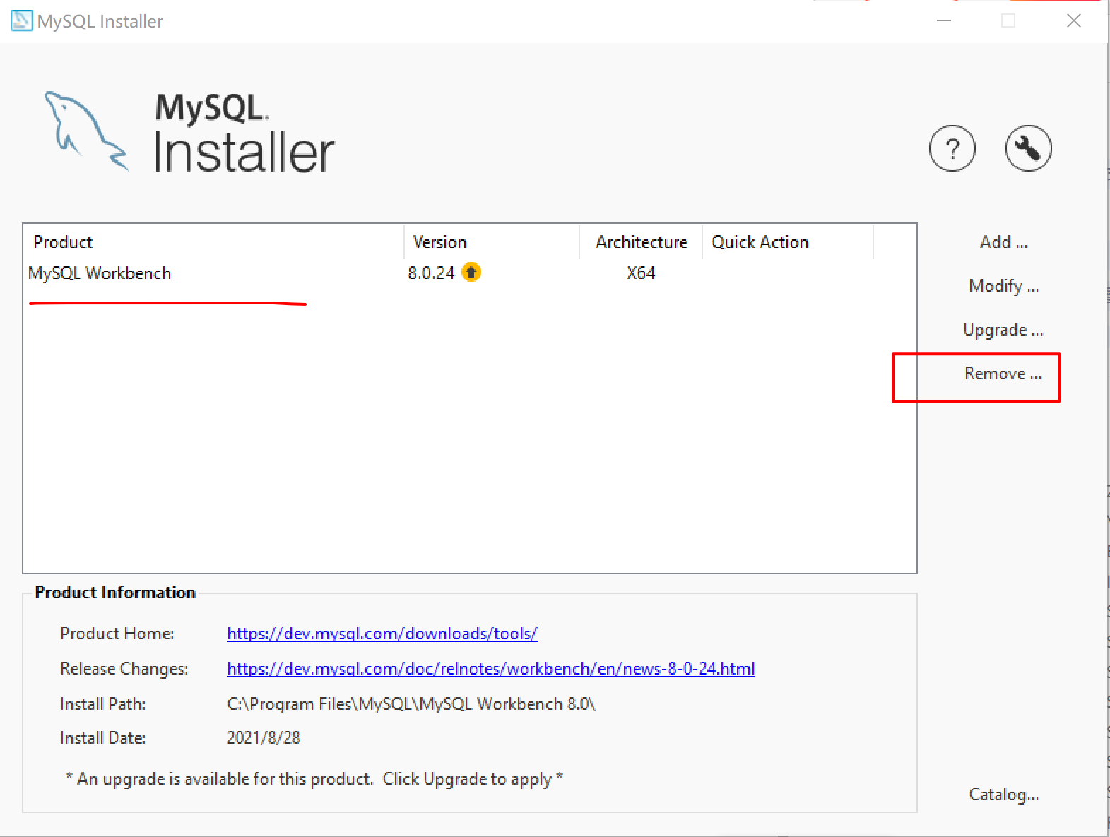The height and width of the screenshot is (837, 1110).
Task: Click the upgrade available arrow icon beside 8.0.24
Action: coord(471,272)
